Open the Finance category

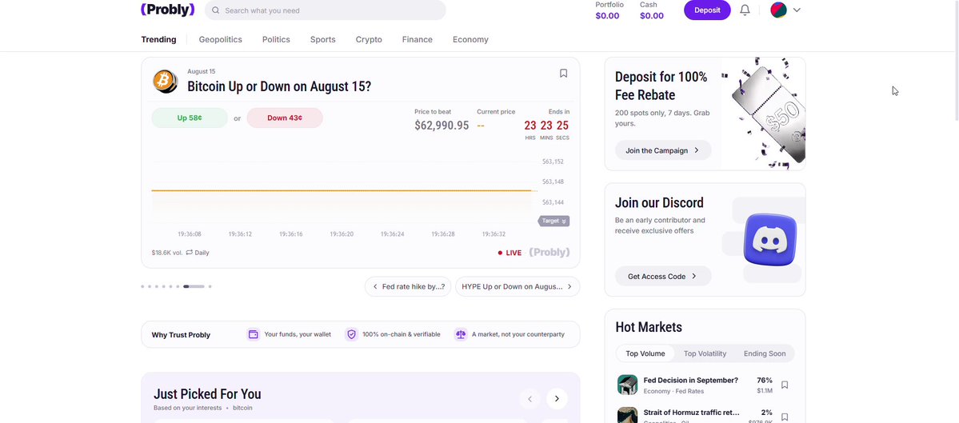[x=418, y=40]
